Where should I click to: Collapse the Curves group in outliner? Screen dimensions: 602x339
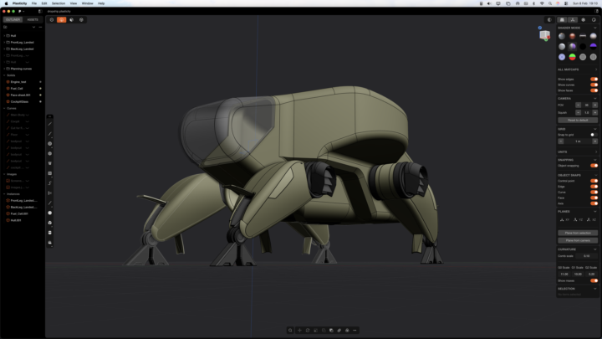[4, 108]
